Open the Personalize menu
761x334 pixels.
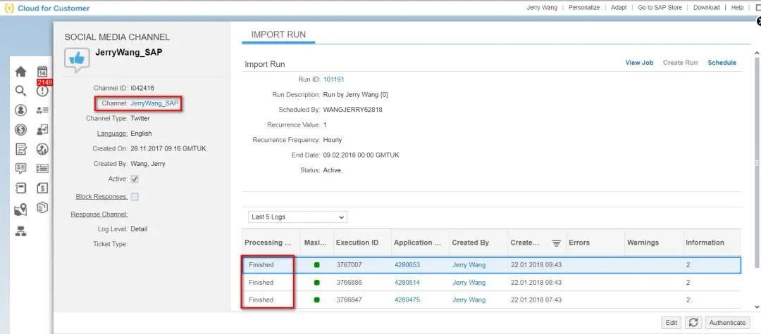click(x=584, y=7)
